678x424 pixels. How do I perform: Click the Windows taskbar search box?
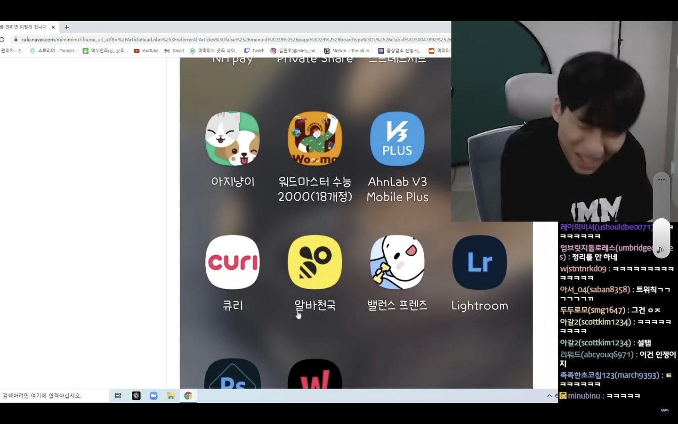coord(54,396)
